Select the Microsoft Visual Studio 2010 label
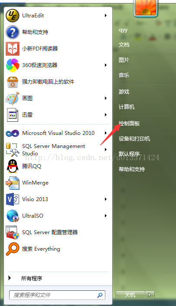The height and width of the screenshot is (306, 176). pyautogui.click(x=58, y=133)
